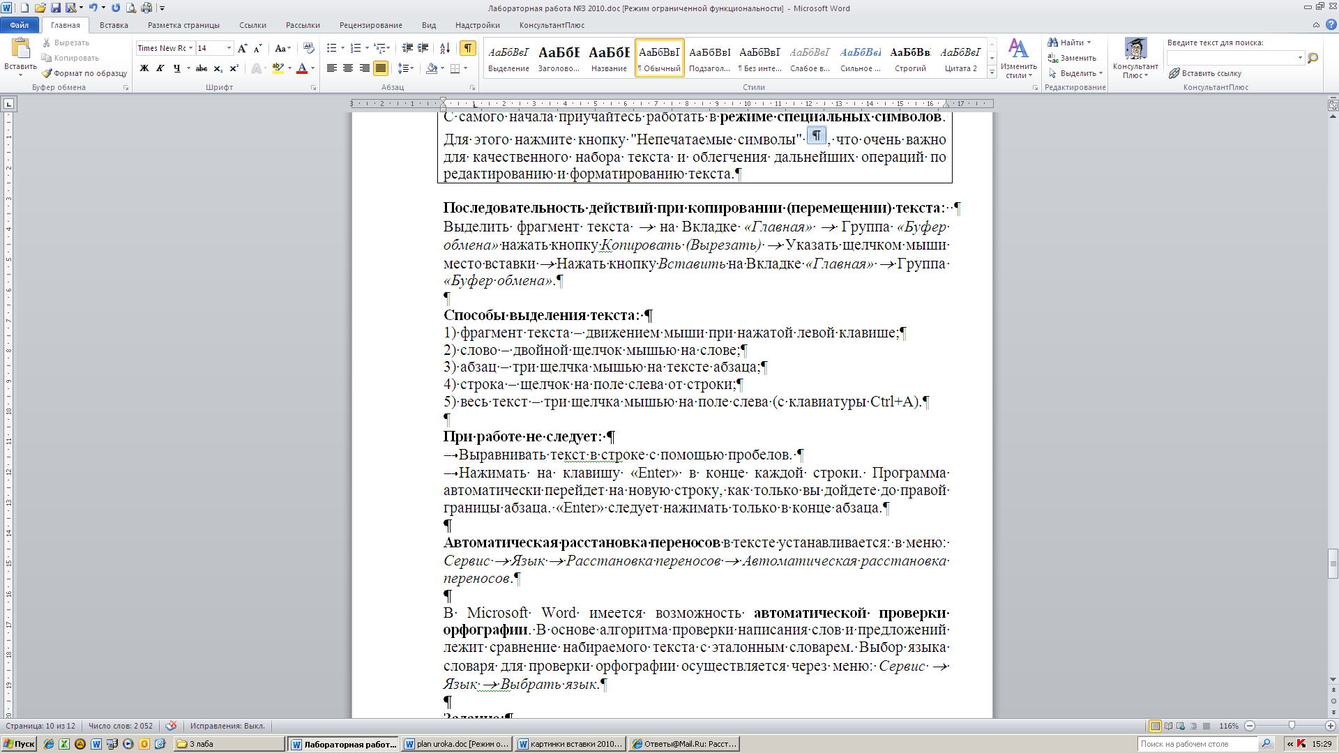Viewport: 1339px width, 753px height.
Task: Switch to Разметка страницы tab
Action: pyautogui.click(x=183, y=25)
